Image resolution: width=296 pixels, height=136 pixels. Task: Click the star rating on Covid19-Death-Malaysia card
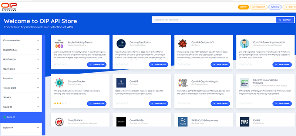[184, 103]
